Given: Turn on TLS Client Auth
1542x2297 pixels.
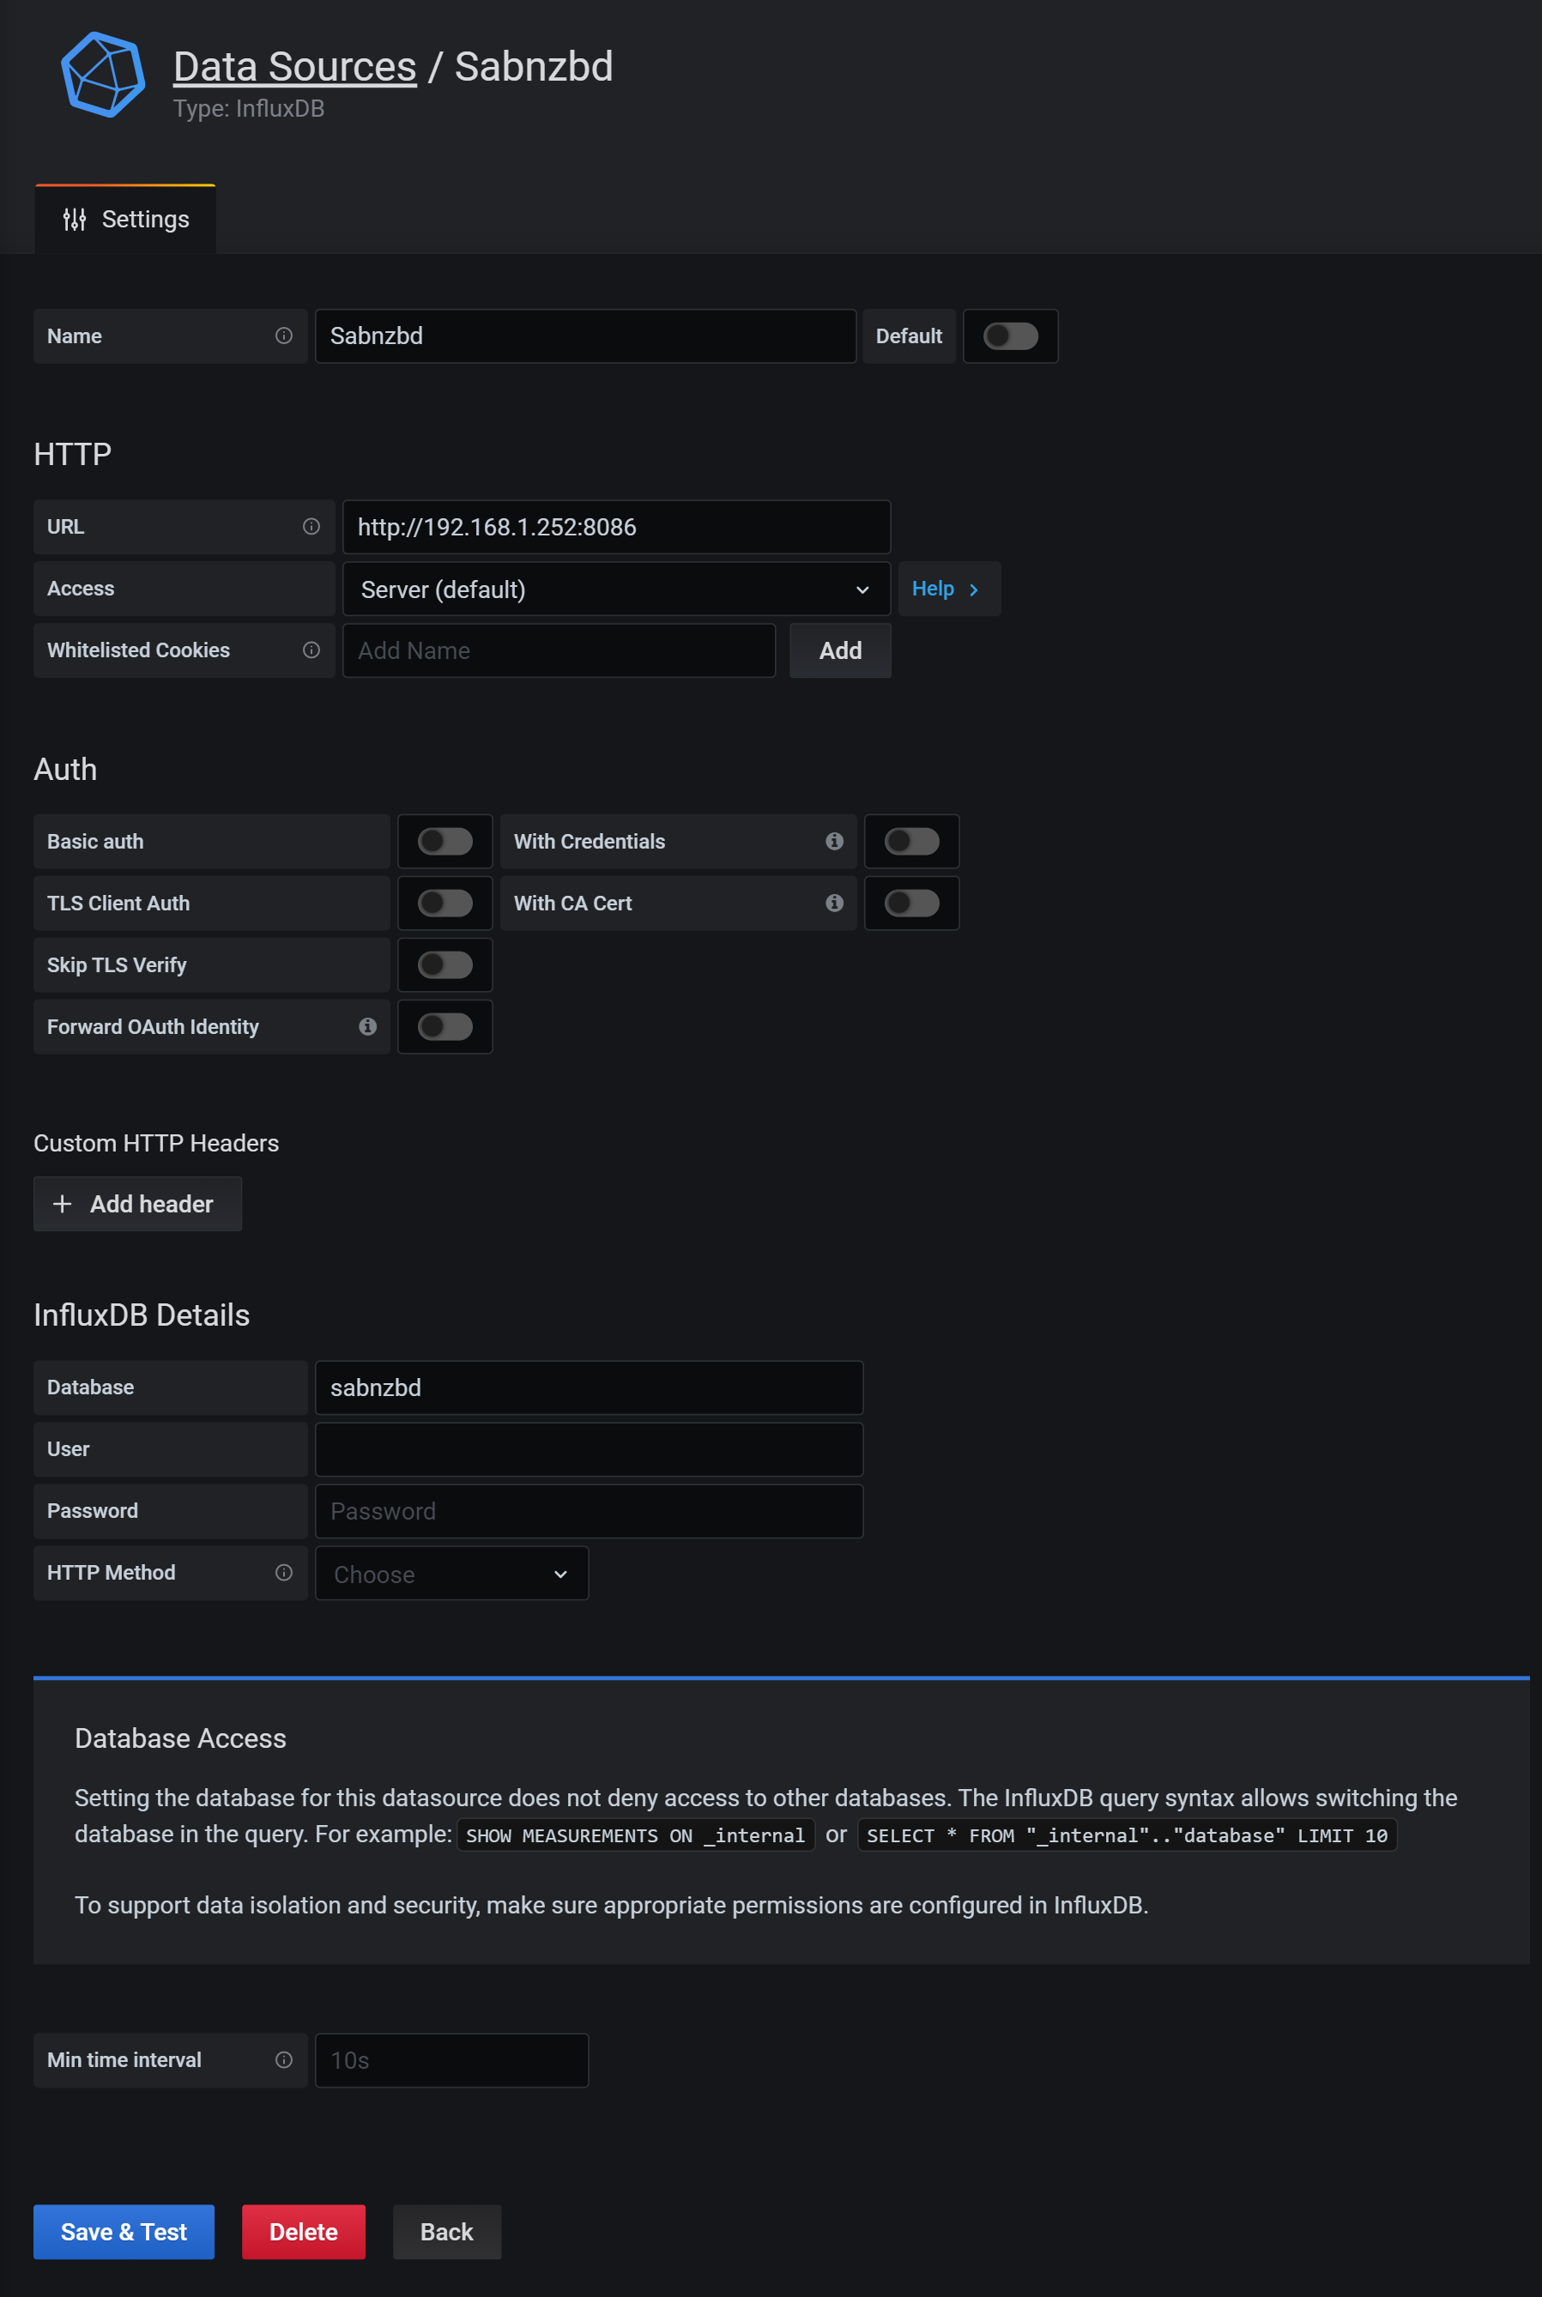Looking at the screenshot, I should (x=445, y=904).
